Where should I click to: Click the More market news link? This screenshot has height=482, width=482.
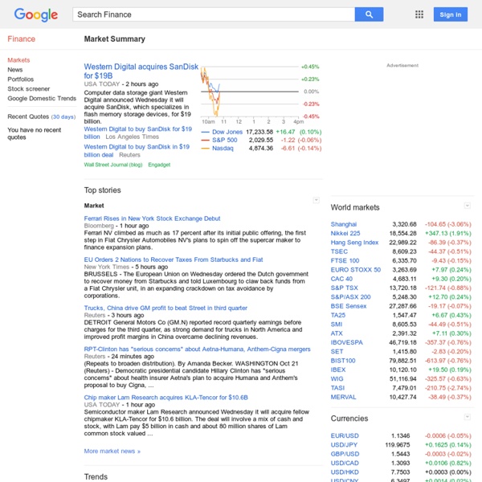tap(112, 451)
